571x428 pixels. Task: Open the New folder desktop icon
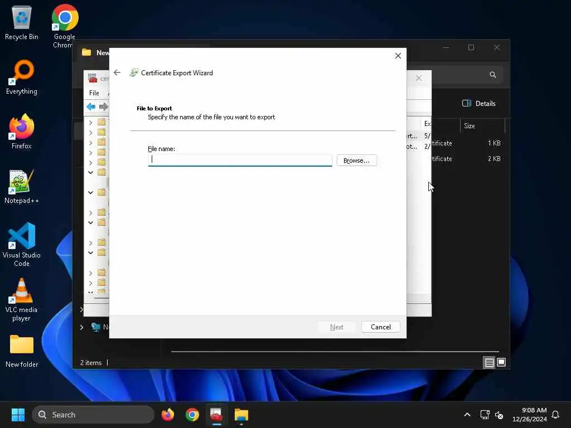pyautogui.click(x=22, y=351)
